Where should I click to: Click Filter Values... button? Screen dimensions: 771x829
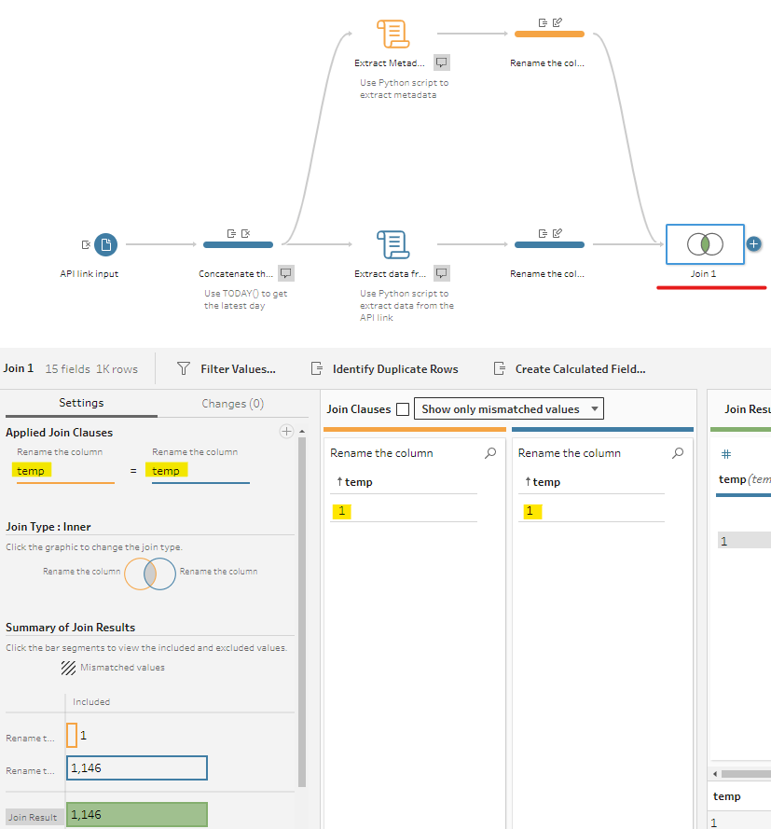[x=227, y=369]
